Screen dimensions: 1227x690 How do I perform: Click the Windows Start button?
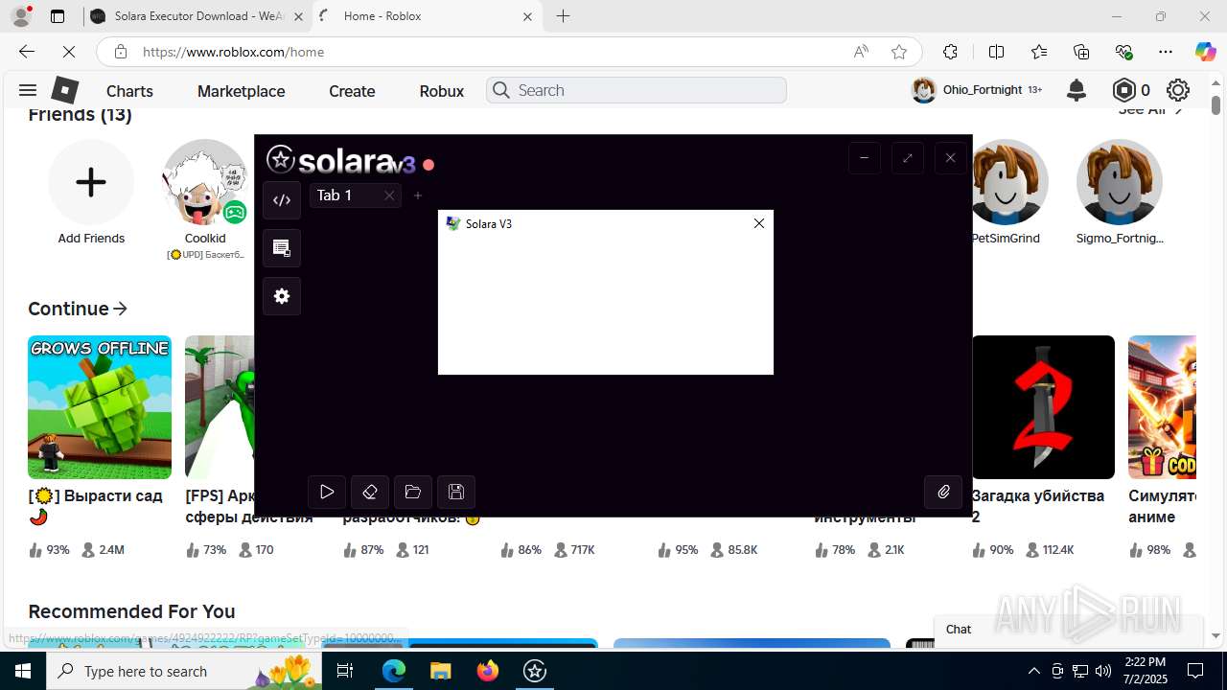point(23,671)
